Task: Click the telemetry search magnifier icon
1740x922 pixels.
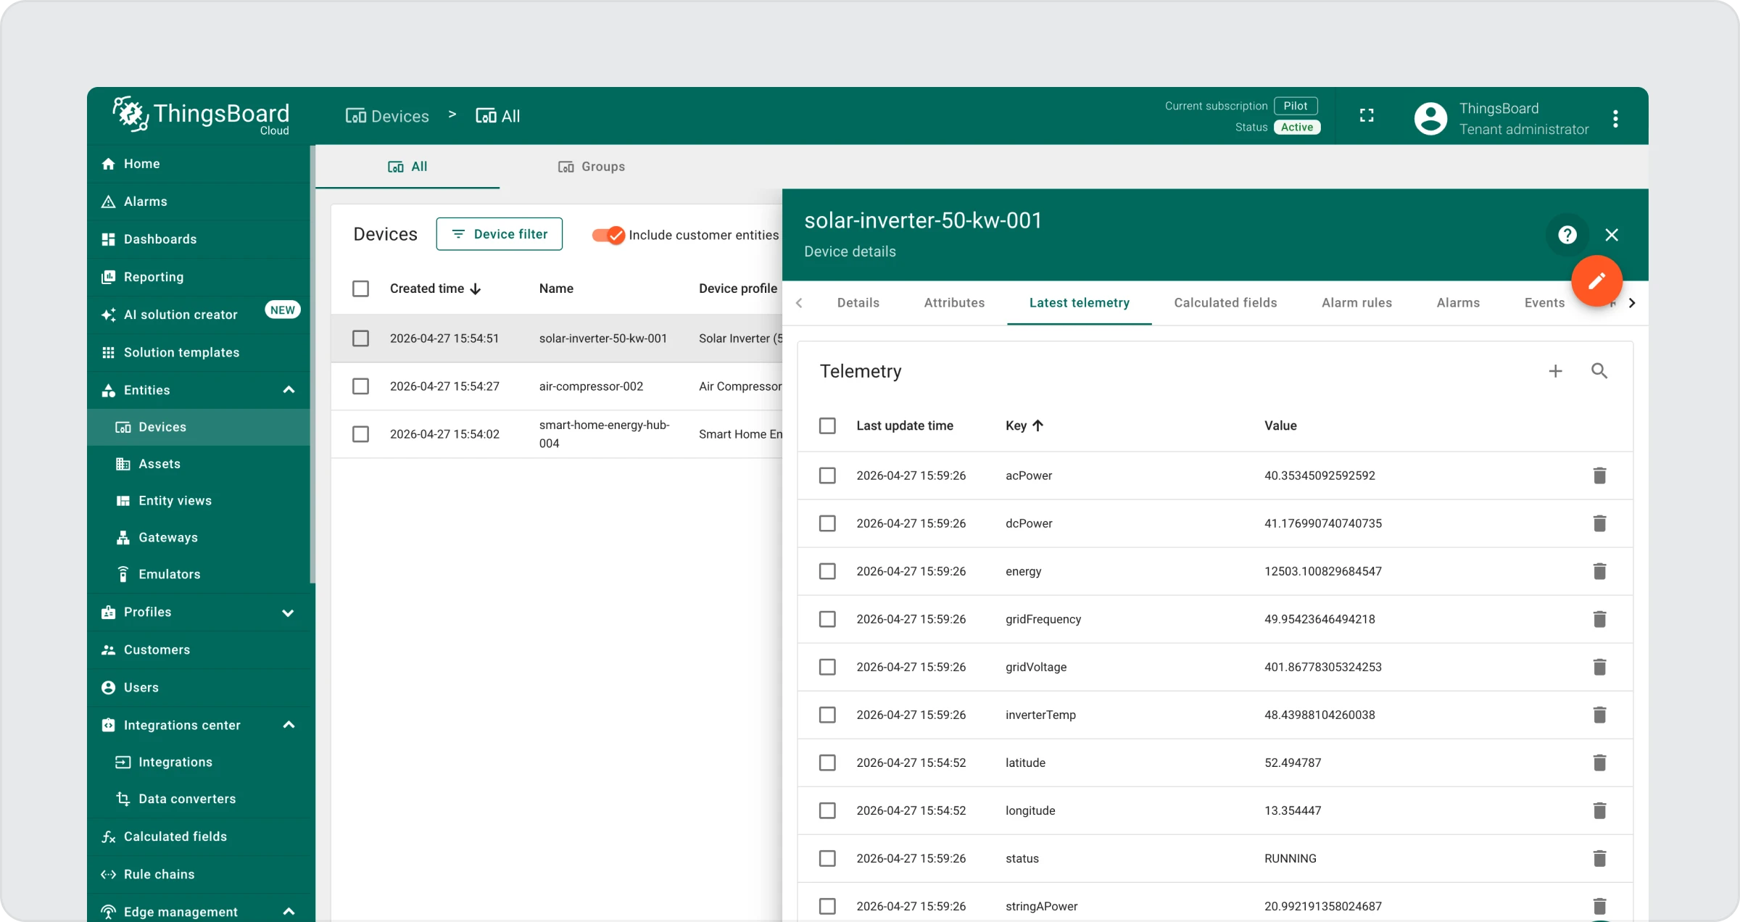Action: coord(1599,371)
